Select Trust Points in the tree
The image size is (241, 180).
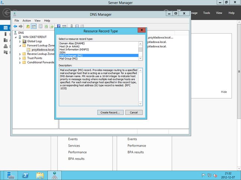(35, 58)
